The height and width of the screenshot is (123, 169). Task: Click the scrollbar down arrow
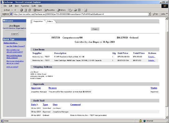[167, 117]
